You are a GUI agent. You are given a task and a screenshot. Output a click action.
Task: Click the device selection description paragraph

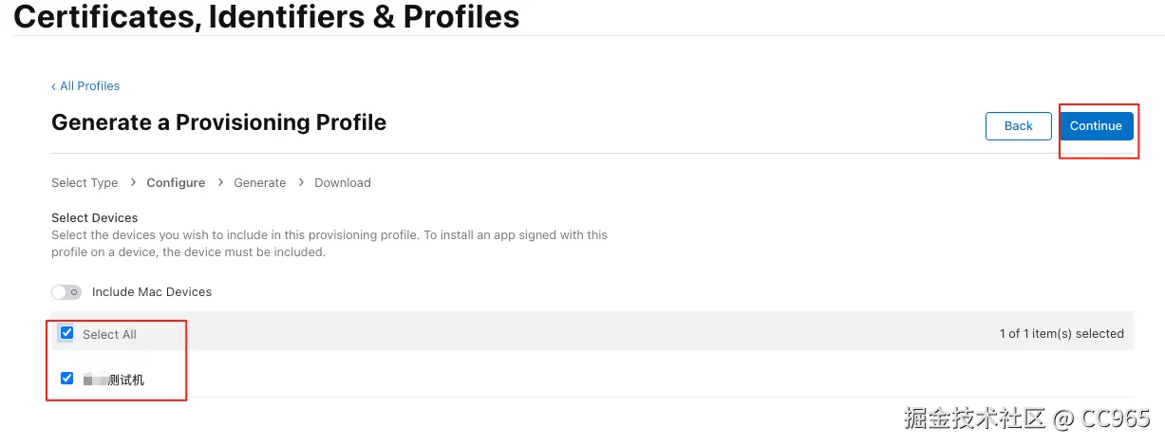pos(329,244)
